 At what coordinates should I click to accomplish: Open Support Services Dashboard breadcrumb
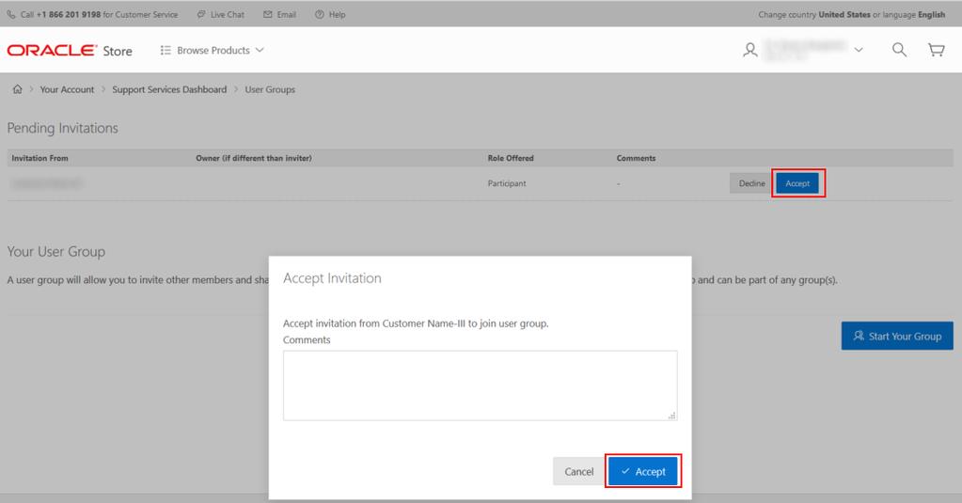[169, 89]
